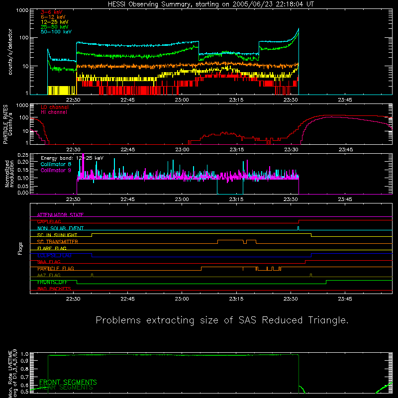Click the ATTENUATOR_STATE flag label

tap(60, 215)
